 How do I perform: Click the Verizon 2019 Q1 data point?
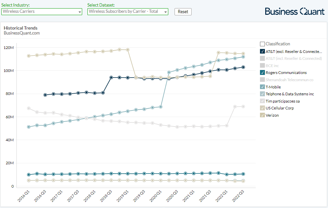click(x=128, y=50)
